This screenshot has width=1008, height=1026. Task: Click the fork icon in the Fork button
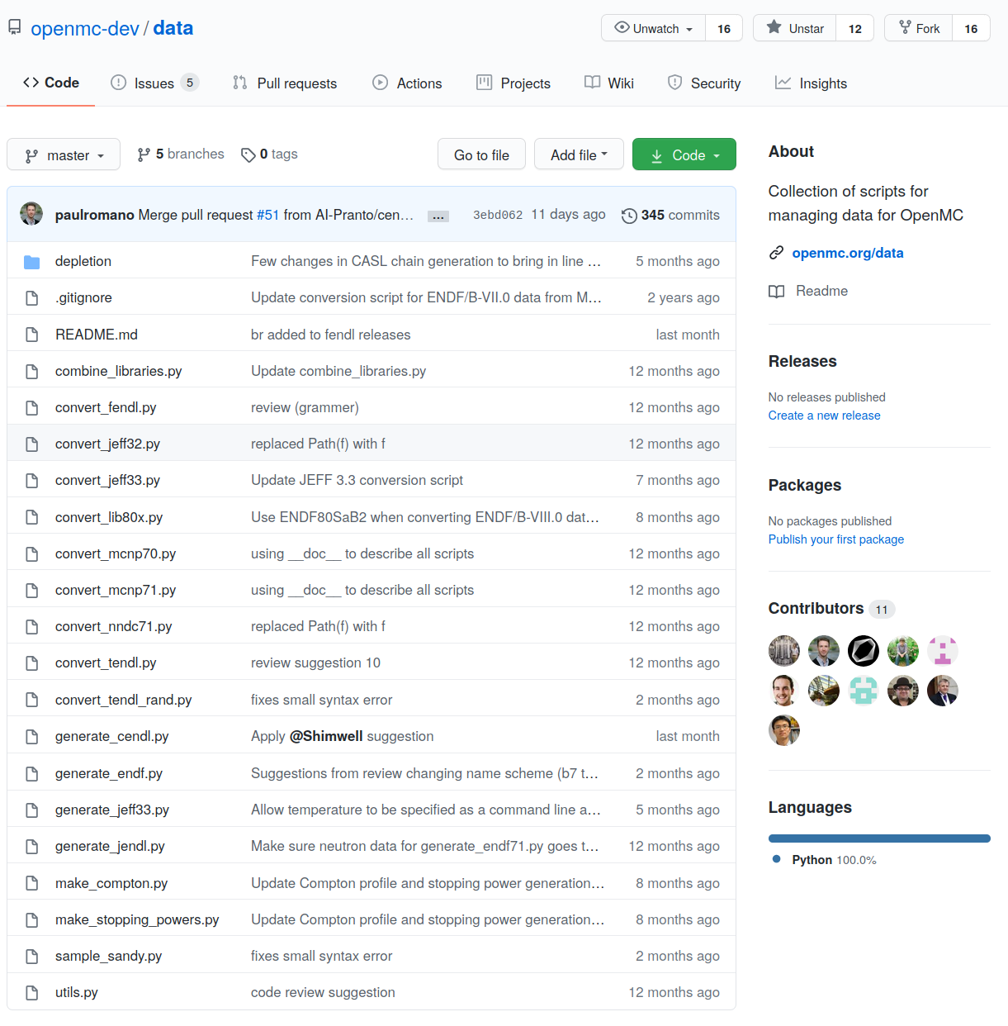905,27
